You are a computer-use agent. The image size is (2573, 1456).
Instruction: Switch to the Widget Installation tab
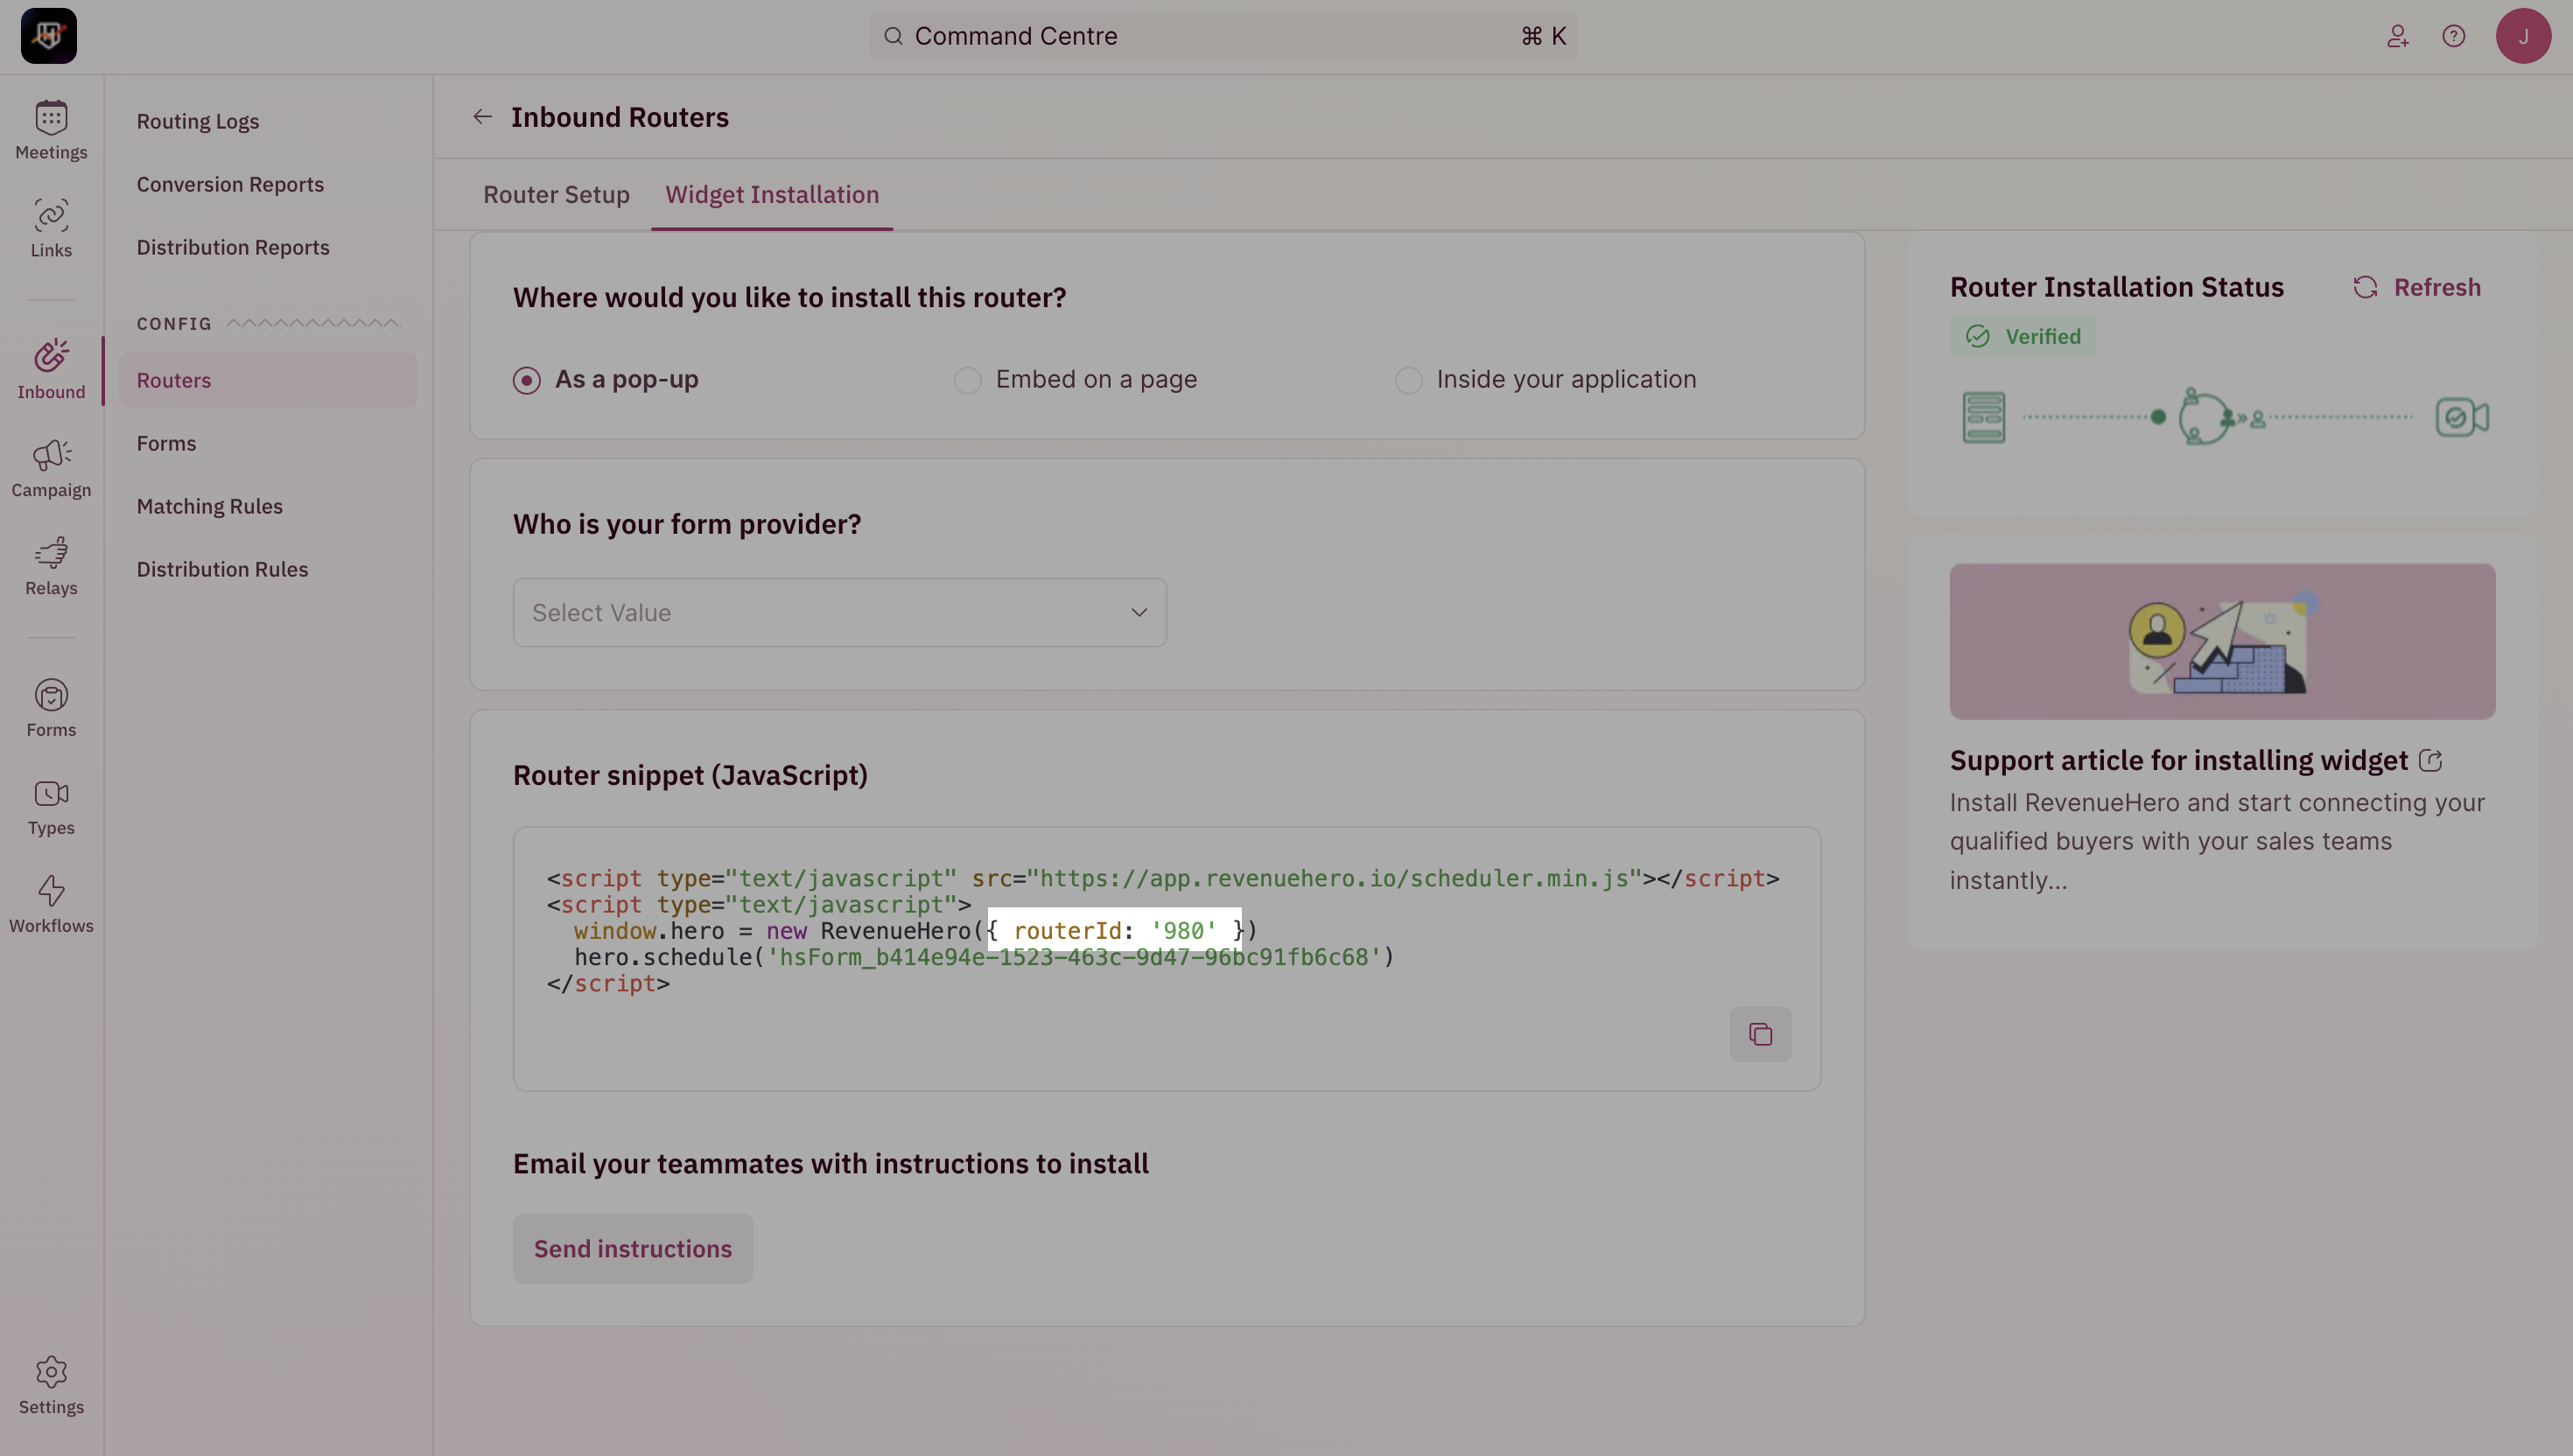pyautogui.click(x=772, y=195)
